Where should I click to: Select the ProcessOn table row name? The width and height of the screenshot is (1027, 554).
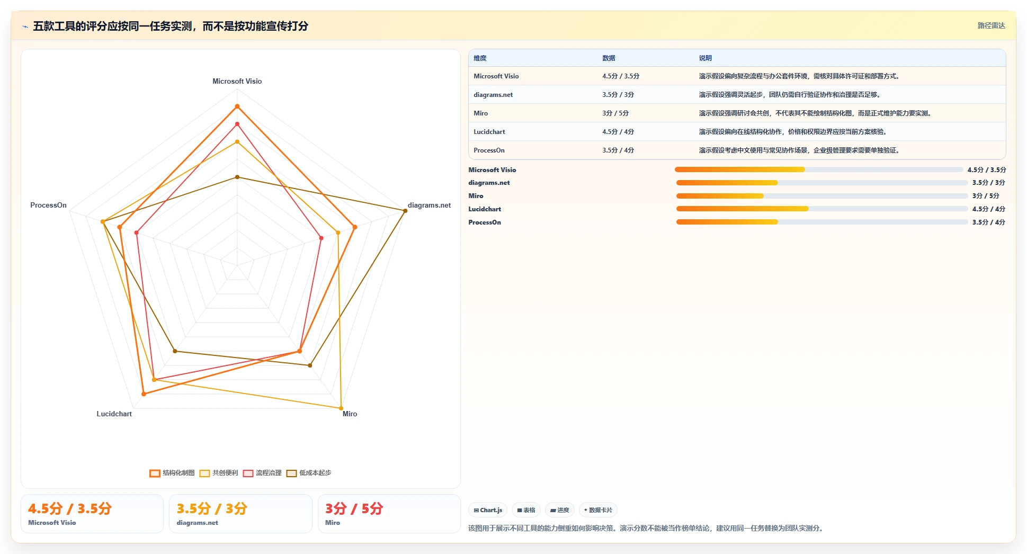(x=489, y=150)
